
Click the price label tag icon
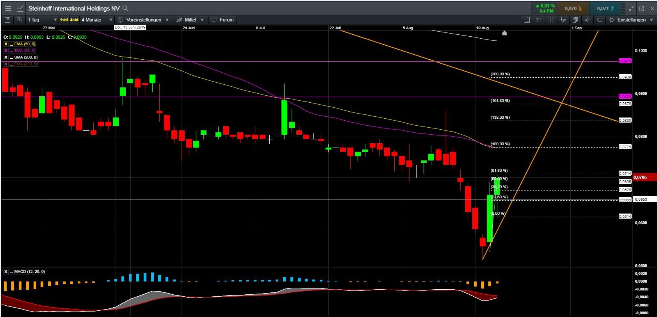[x=600, y=20]
